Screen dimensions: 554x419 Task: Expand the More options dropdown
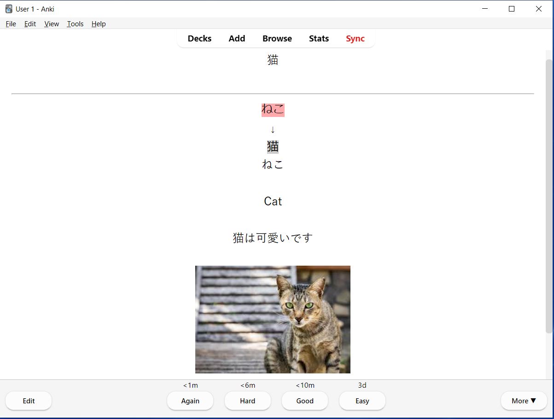(524, 401)
